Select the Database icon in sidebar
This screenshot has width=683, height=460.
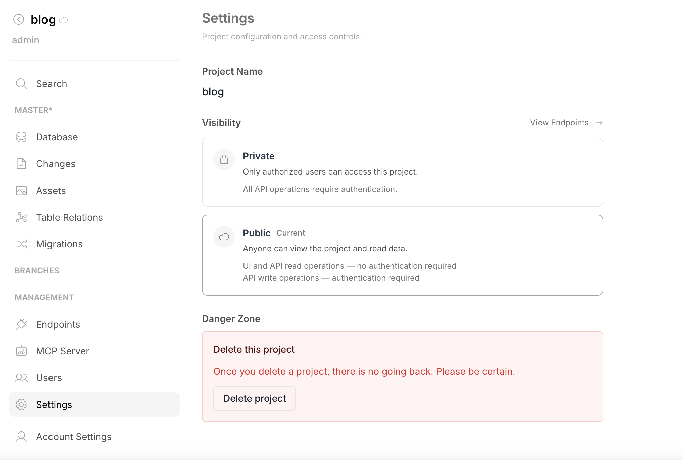pos(21,137)
